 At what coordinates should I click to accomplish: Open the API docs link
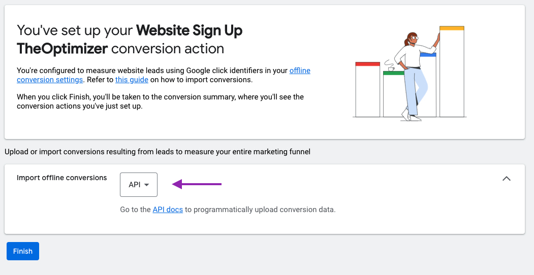click(x=168, y=210)
